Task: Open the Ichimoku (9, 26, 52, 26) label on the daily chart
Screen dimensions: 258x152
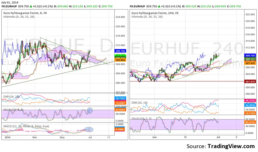Action: pos(19,17)
